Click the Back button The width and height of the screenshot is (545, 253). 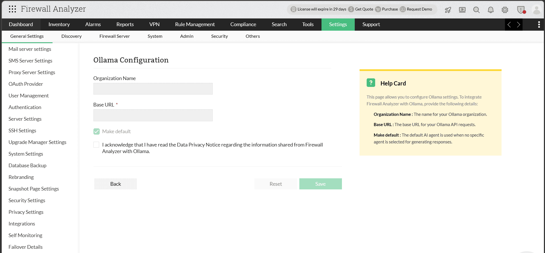(116, 184)
